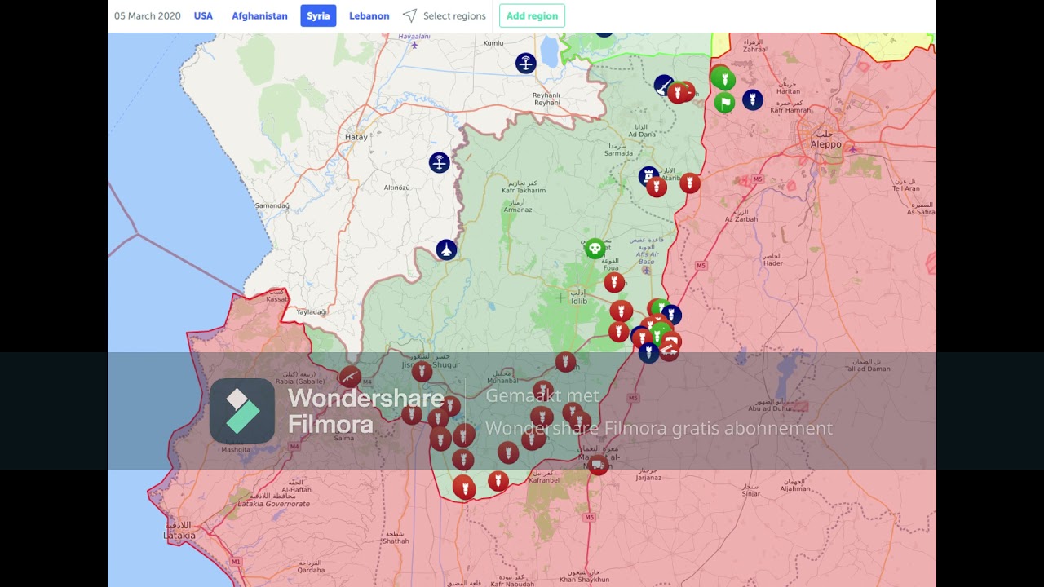
Task: Click the Hatay city label
Action: click(x=356, y=137)
